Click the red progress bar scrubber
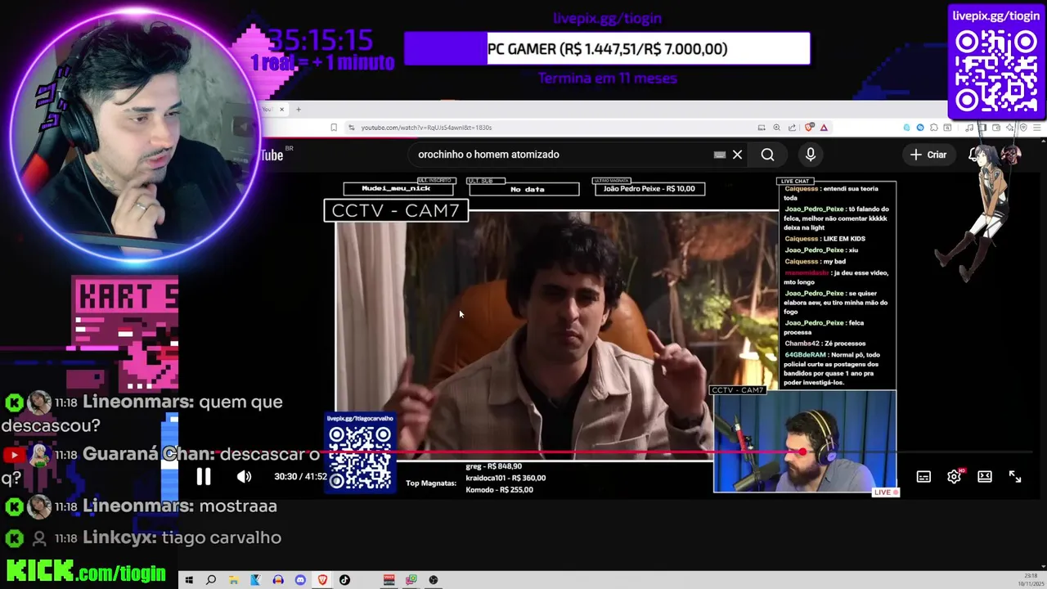Image resolution: width=1047 pixels, height=589 pixels. (x=802, y=452)
